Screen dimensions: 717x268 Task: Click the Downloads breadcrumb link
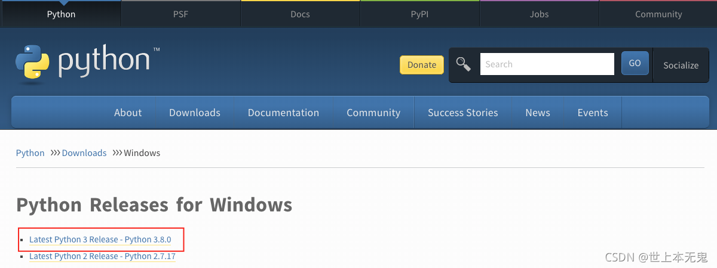[84, 153]
